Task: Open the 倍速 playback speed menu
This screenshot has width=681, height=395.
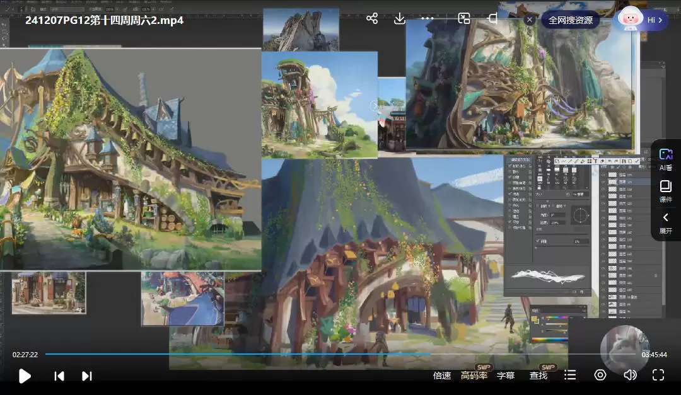Action: click(442, 375)
